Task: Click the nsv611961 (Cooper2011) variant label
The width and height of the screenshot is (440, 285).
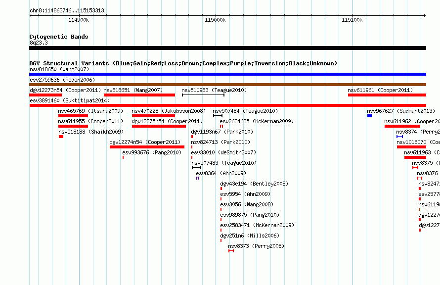Action: click(380, 90)
